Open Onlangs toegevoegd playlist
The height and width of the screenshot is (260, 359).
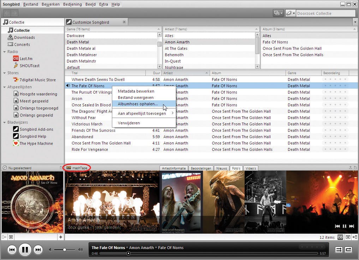[x=36, y=108]
